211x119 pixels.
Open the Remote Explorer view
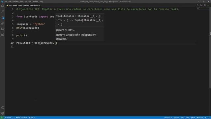pos(3,29)
